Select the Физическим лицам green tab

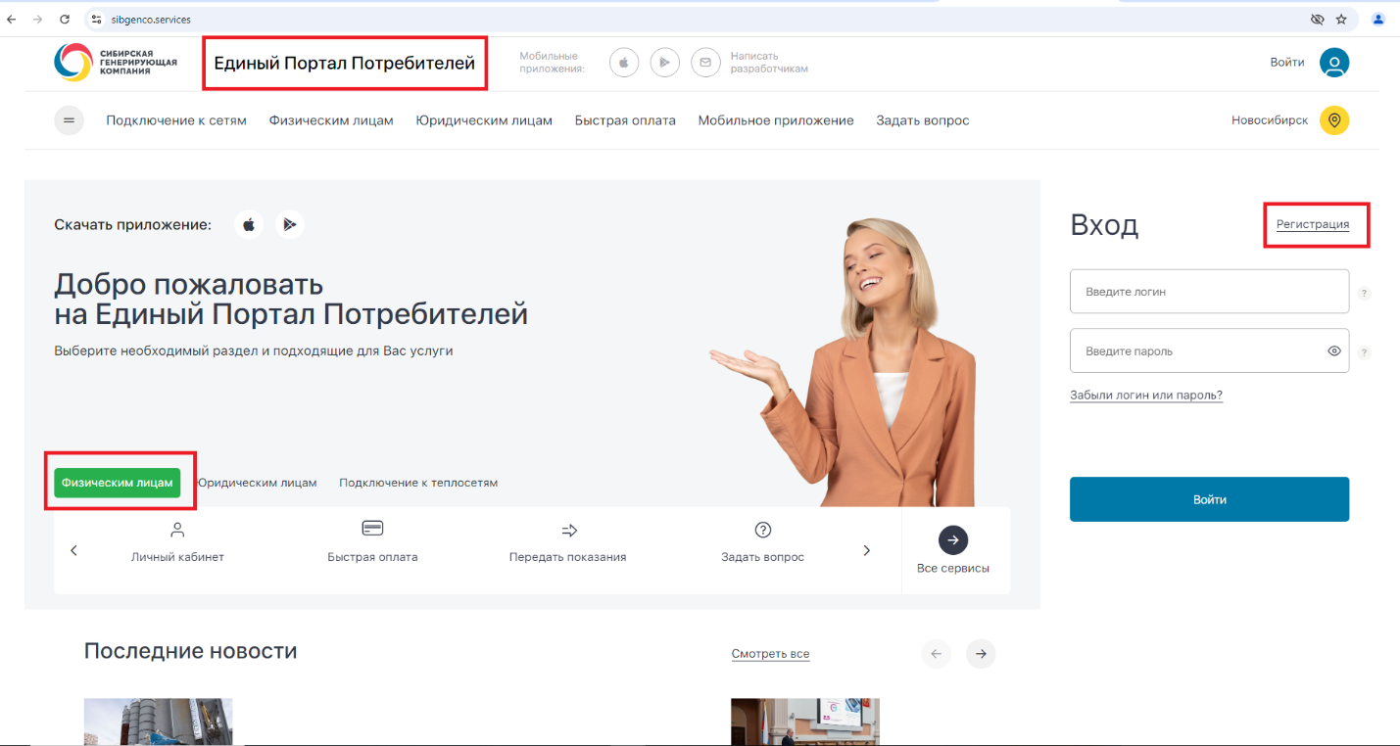point(118,483)
